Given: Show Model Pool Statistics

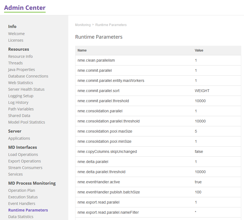Looking at the screenshot, I should point(27,122).
